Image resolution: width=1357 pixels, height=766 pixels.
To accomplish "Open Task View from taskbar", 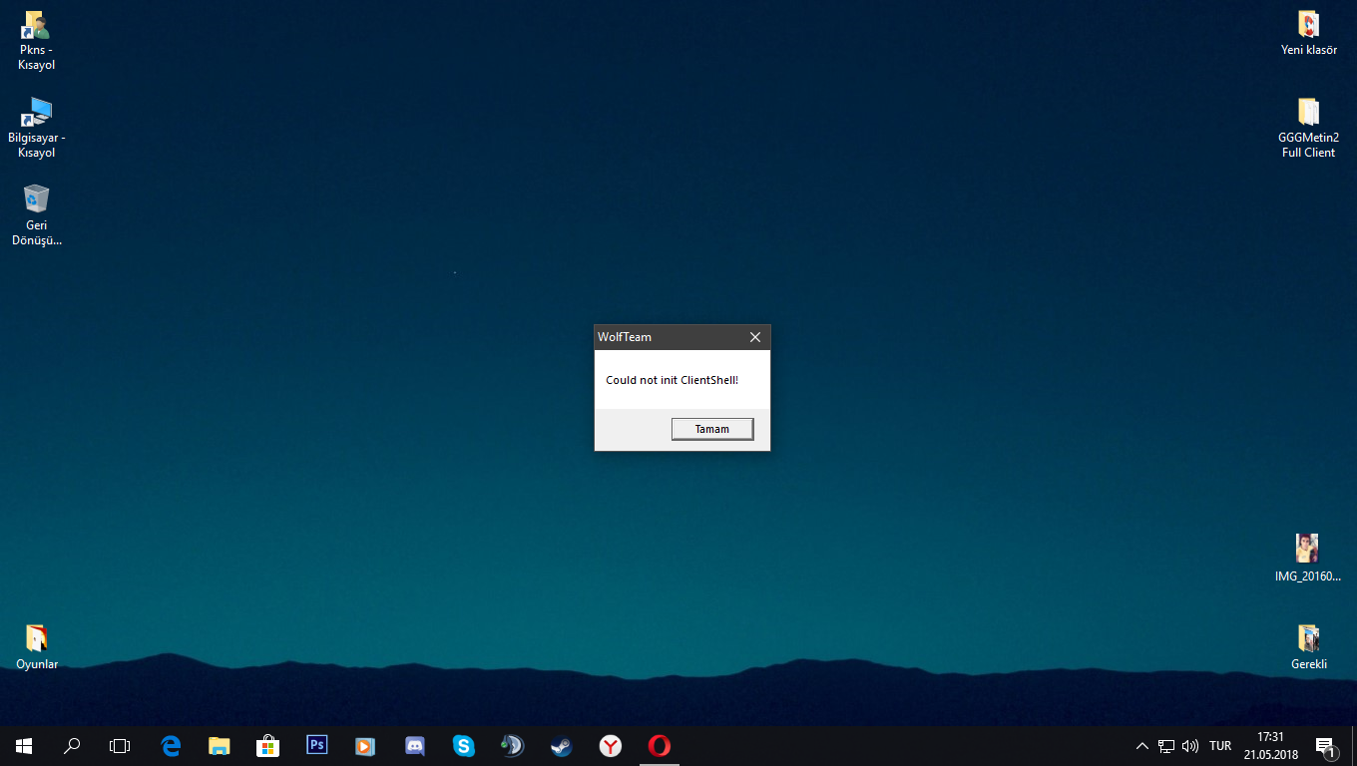I will point(120,746).
